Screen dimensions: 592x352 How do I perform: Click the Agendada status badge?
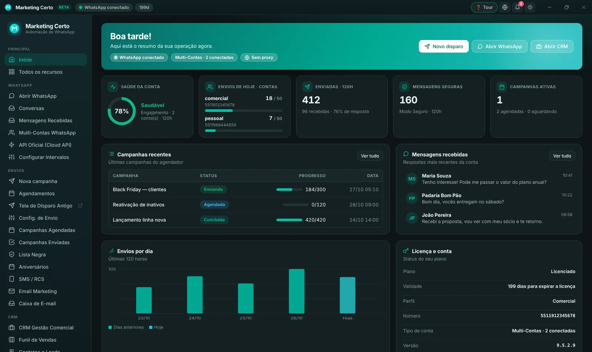coord(215,205)
